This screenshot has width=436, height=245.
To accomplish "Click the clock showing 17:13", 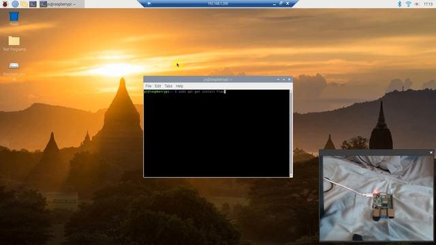I will (428, 4).
